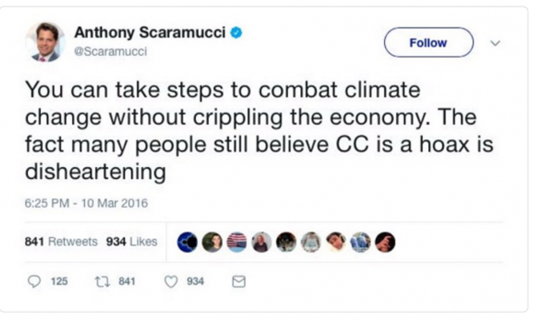This screenshot has width=536, height=318.
Task: Expand the tweet options chevron menu
Action: [496, 42]
